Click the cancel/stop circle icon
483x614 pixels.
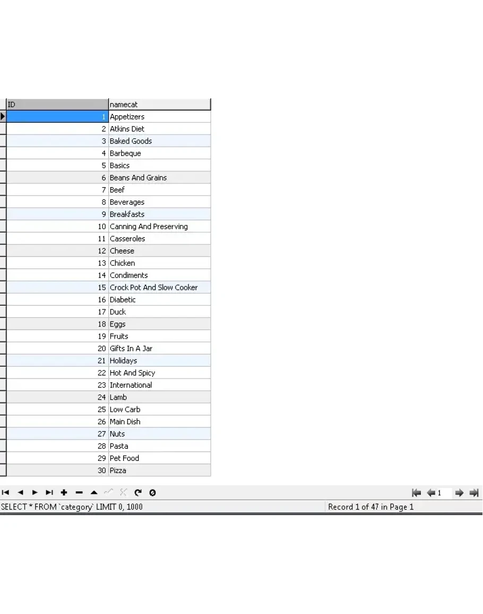[x=152, y=493]
